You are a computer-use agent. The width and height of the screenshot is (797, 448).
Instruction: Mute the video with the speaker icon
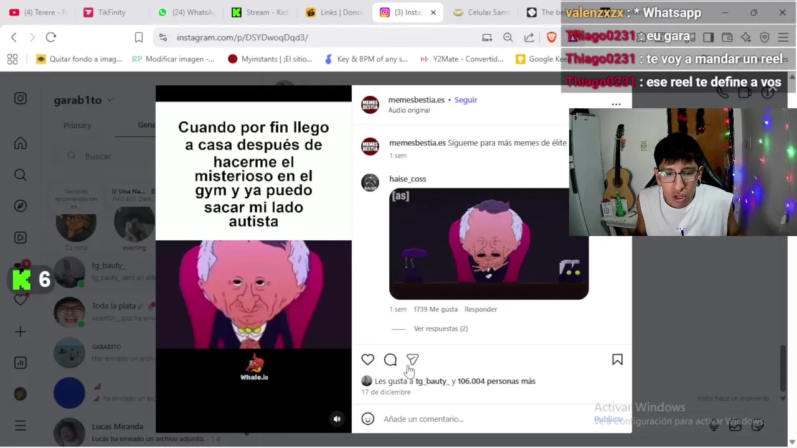(337, 419)
